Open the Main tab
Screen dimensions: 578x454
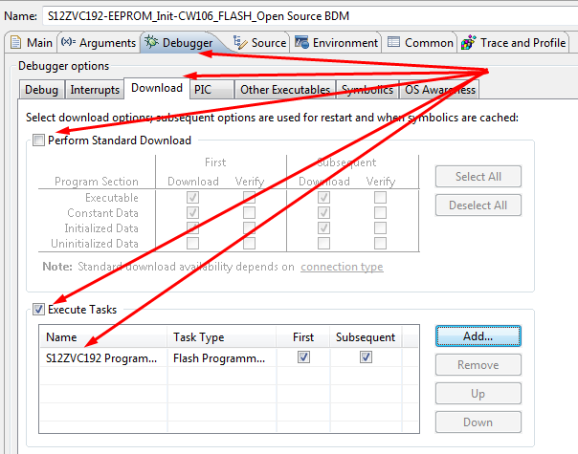[31, 43]
